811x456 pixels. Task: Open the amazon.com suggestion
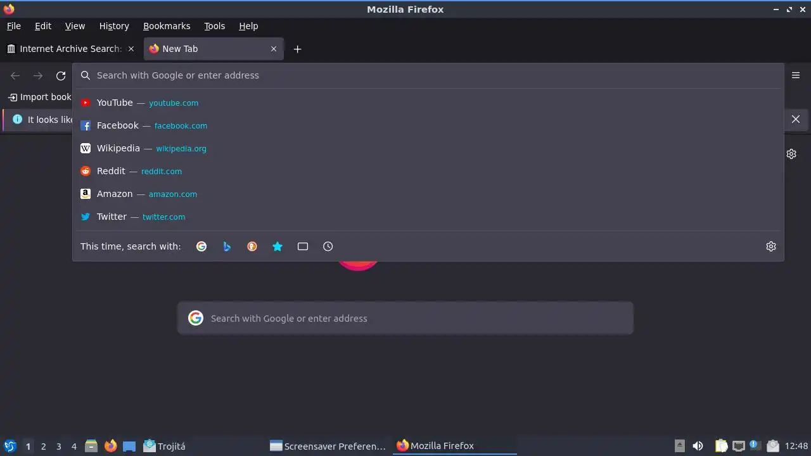[x=428, y=194]
